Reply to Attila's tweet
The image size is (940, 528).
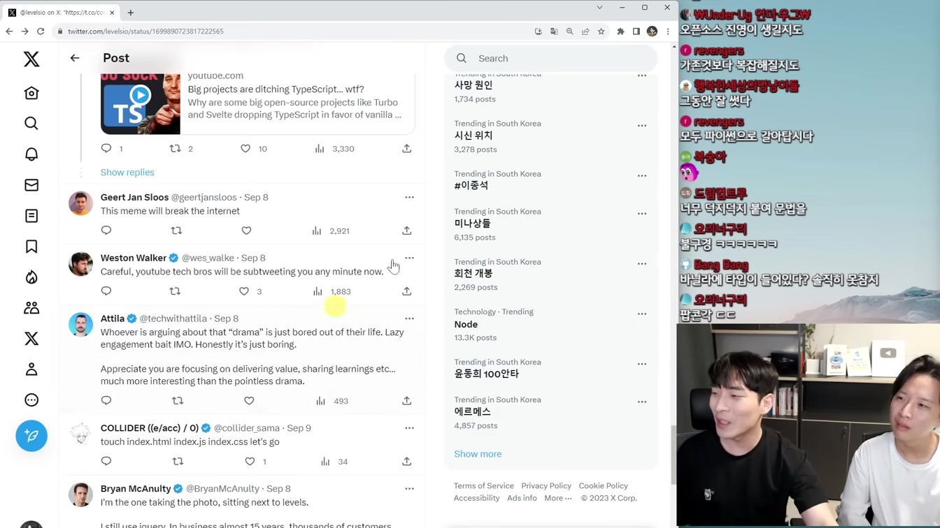click(106, 401)
